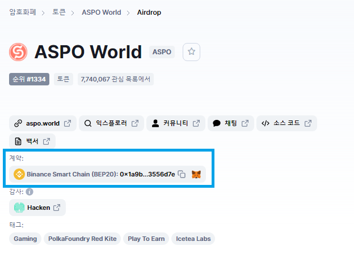
Task: Click the code icon for 소스 코드
Action: 265,123
